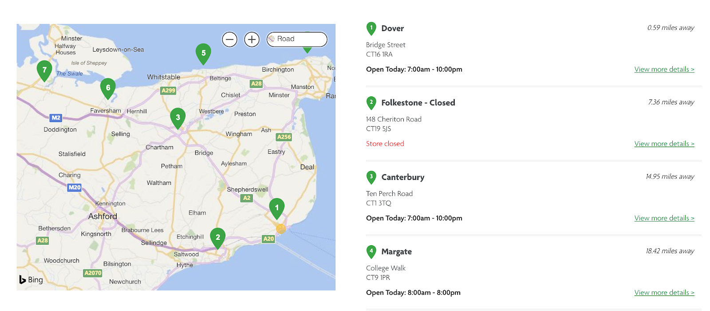View more details for the Canterbury store
This screenshot has height=311, width=710.
click(664, 218)
